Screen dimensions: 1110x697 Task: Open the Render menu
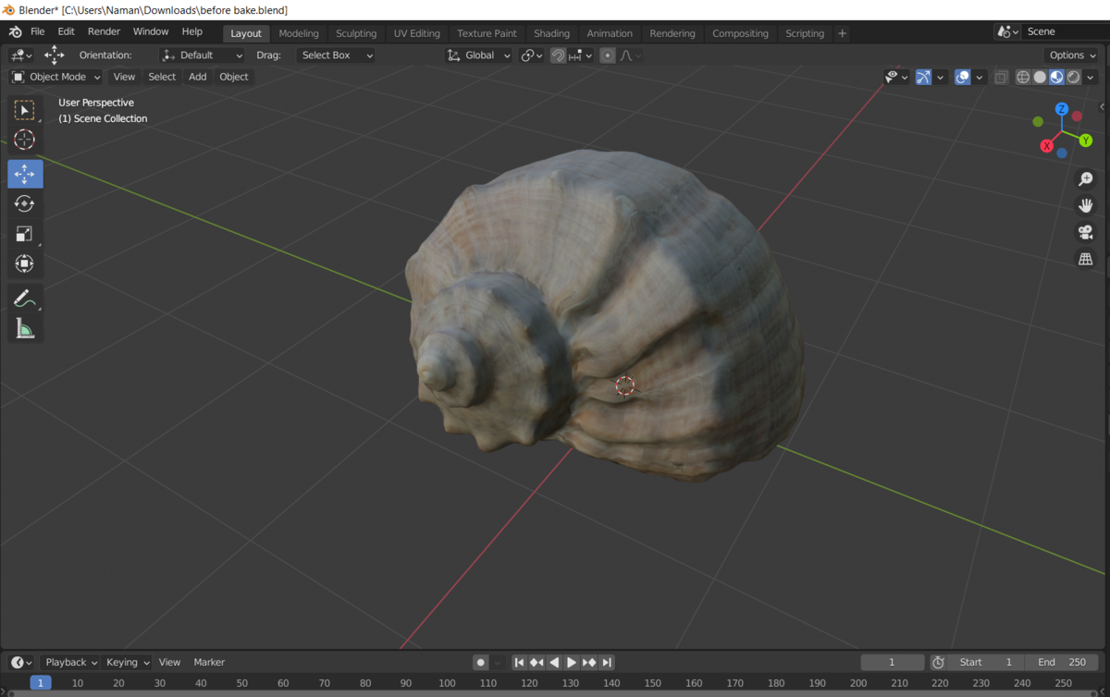tap(104, 31)
